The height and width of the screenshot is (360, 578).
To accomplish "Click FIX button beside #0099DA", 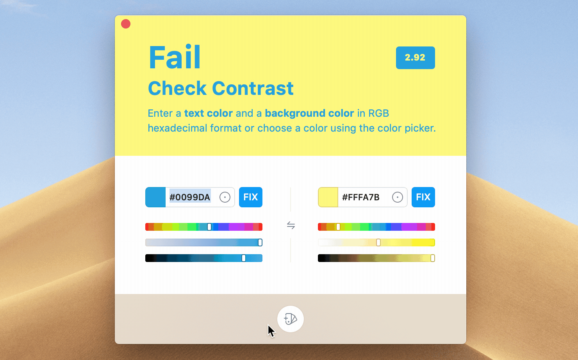I will click(251, 197).
